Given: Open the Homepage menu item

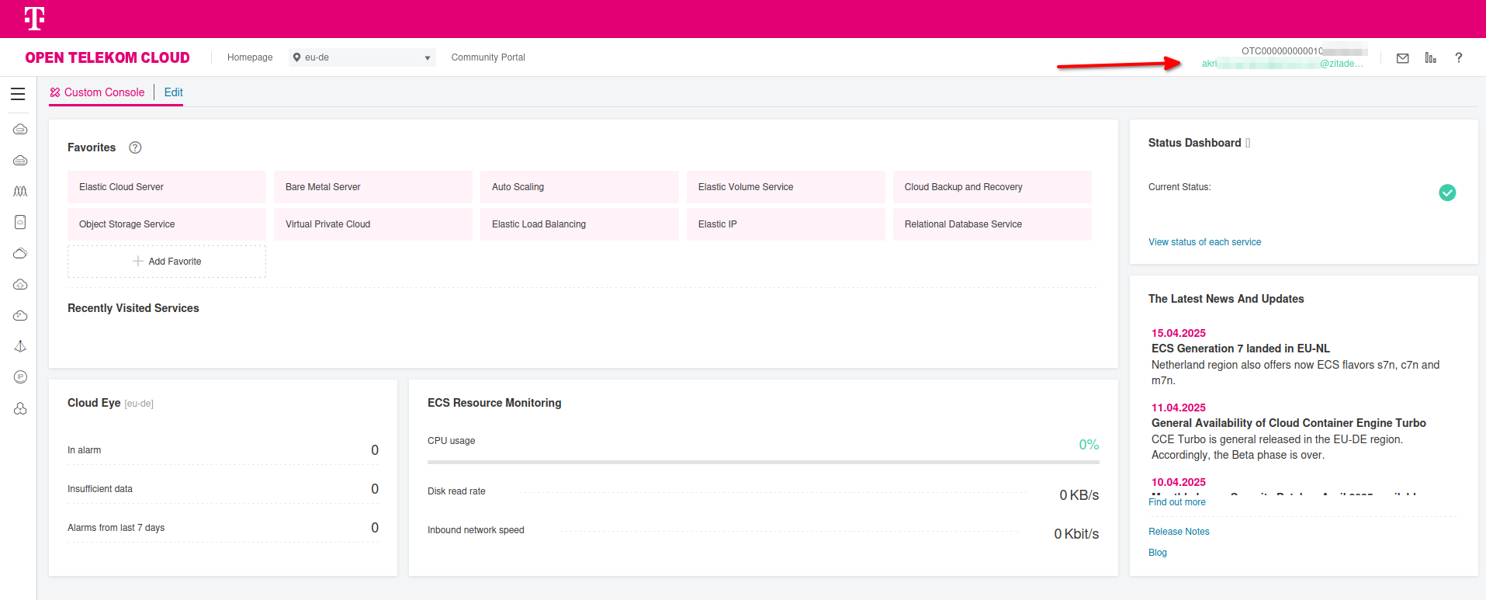Looking at the screenshot, I should (x=250, y=57).
